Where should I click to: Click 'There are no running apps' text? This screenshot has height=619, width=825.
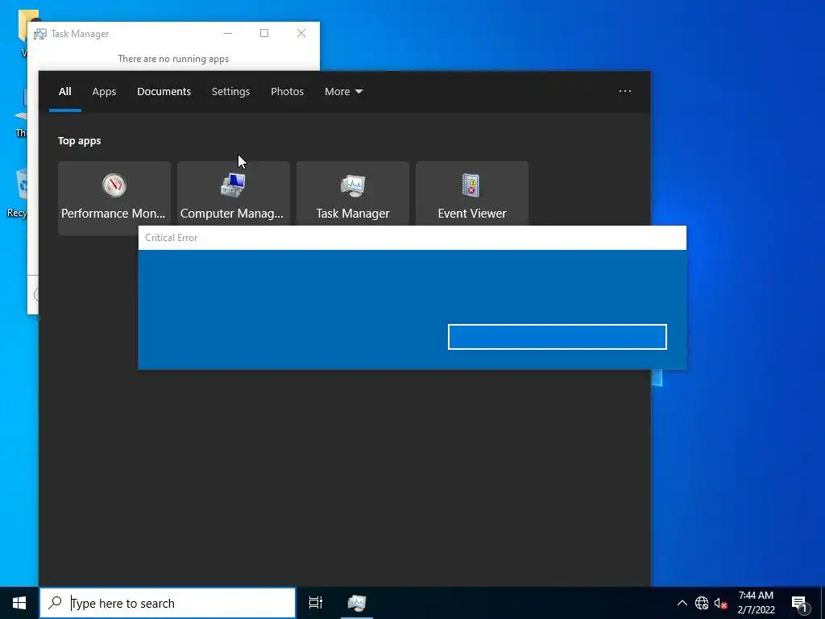coord(173,59)
